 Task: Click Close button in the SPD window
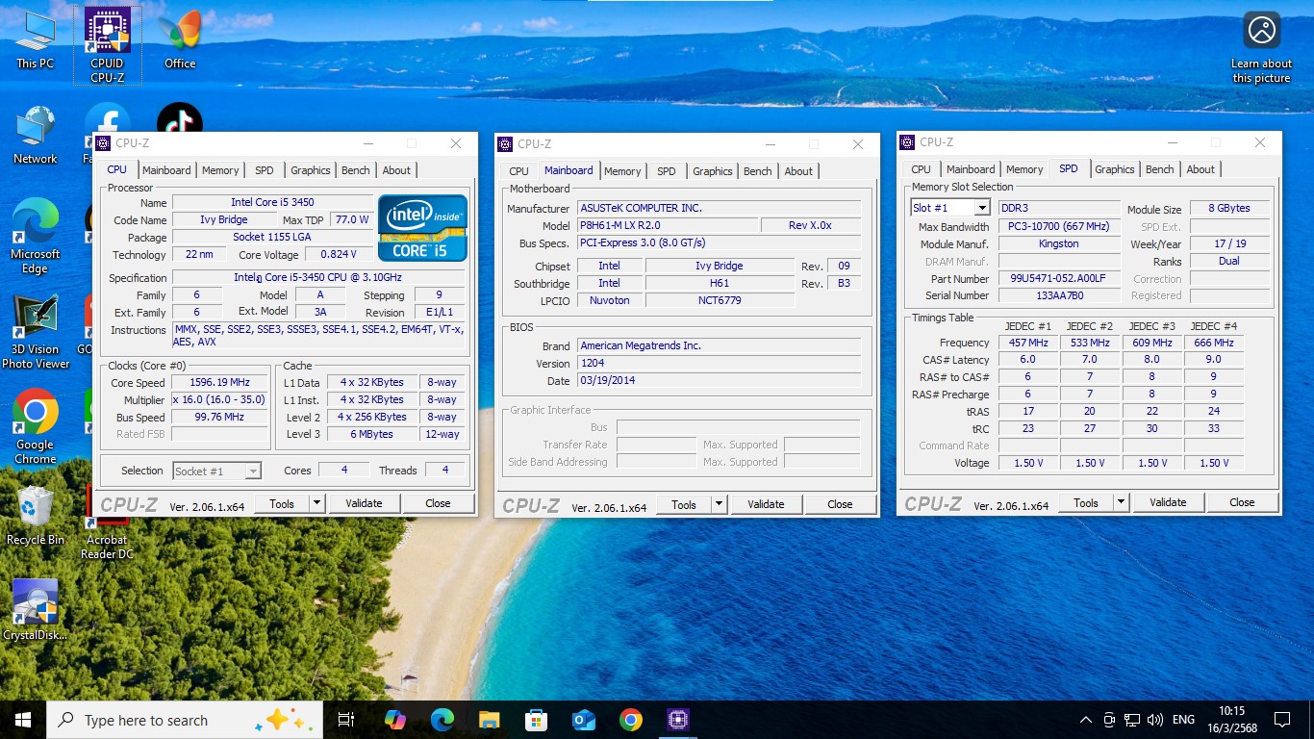click(1242, 502)
